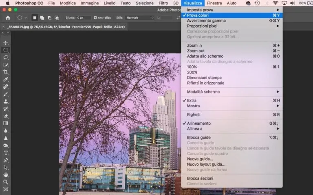Uncheck Allineamento snapping menu item
313x195 pixels.
click(x=232, y=123)
